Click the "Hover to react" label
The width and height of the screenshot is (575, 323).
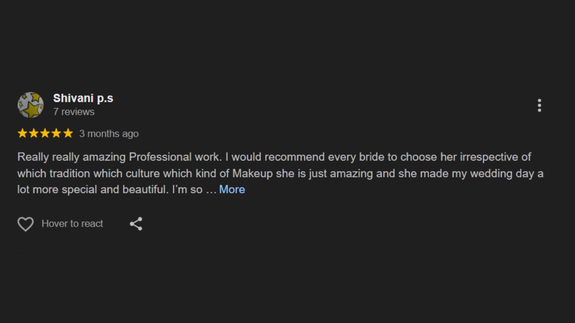[72, 223]
